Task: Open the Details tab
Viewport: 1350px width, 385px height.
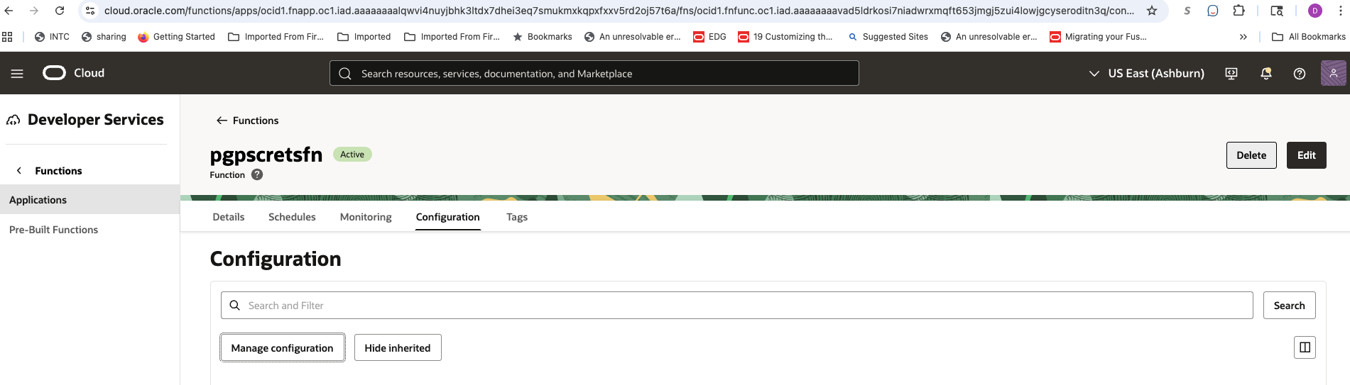Action: [x=229, y=217]
